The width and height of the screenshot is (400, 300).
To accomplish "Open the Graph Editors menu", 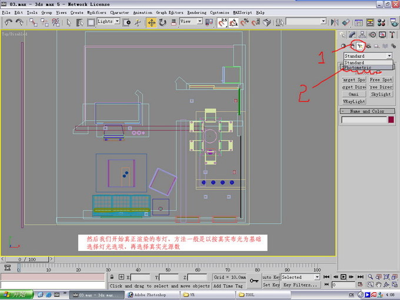I will coord(169,12).
